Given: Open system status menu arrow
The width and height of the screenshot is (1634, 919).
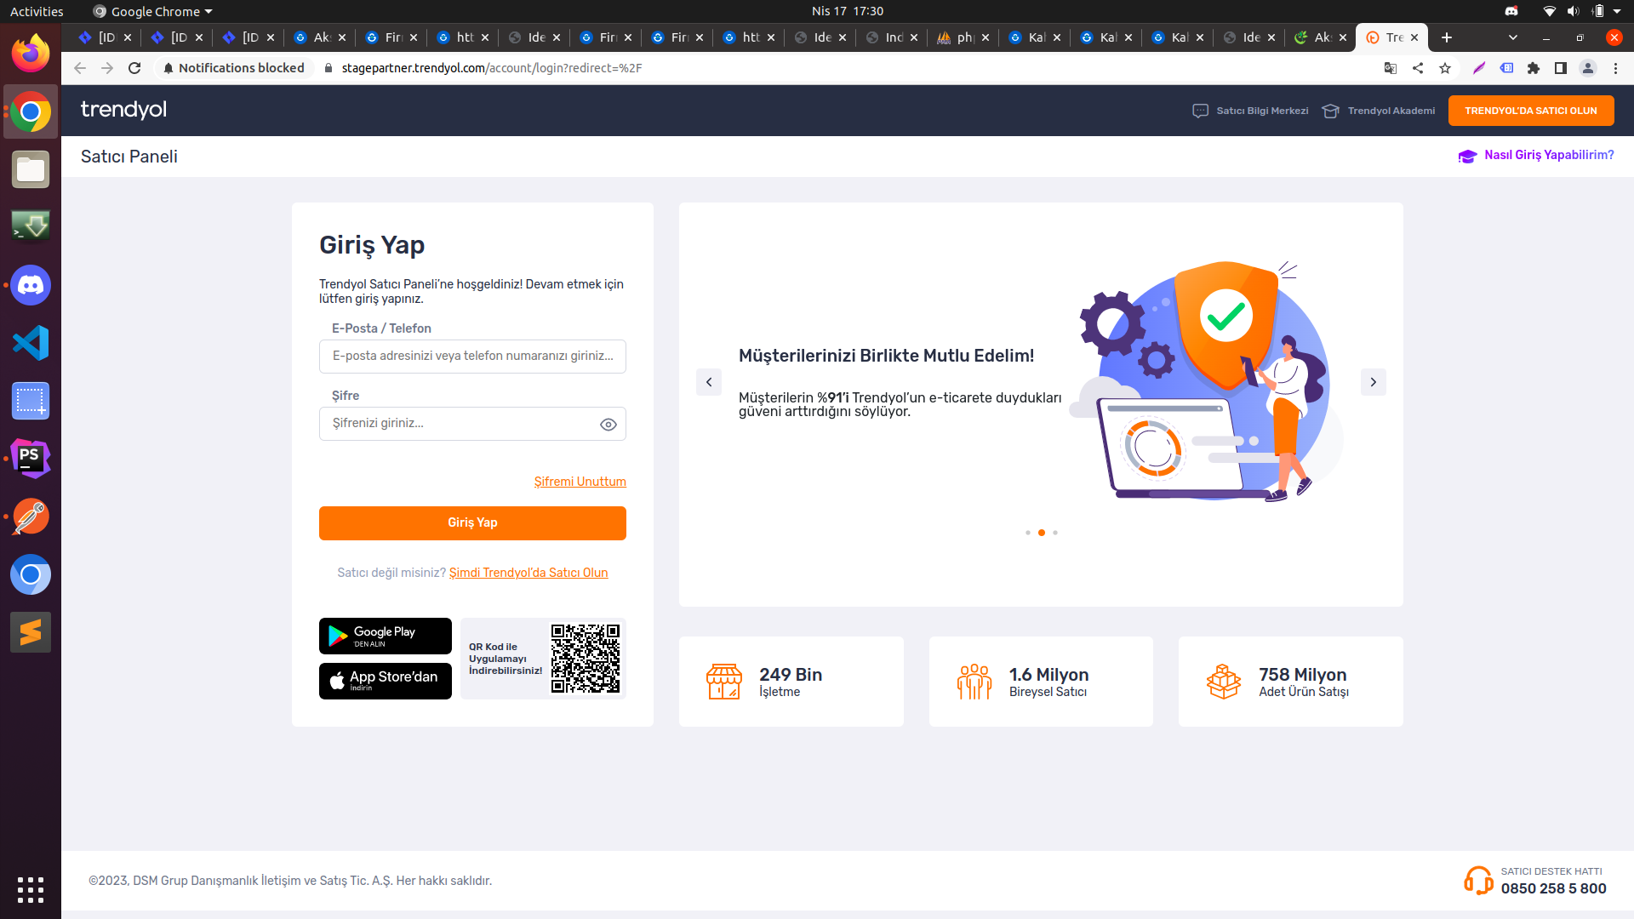Looking at the screenshot, I should click(1617, 11).
